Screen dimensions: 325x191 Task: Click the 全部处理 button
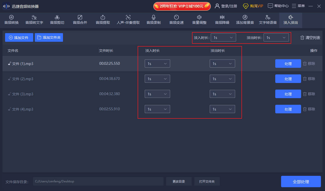301,182
